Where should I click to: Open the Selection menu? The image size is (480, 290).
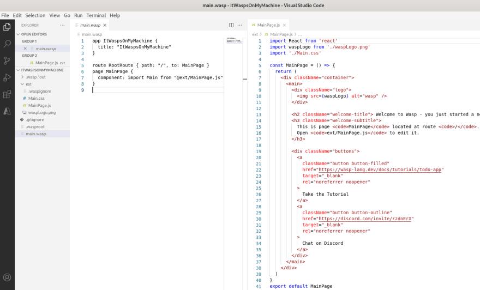click(35, 15)
